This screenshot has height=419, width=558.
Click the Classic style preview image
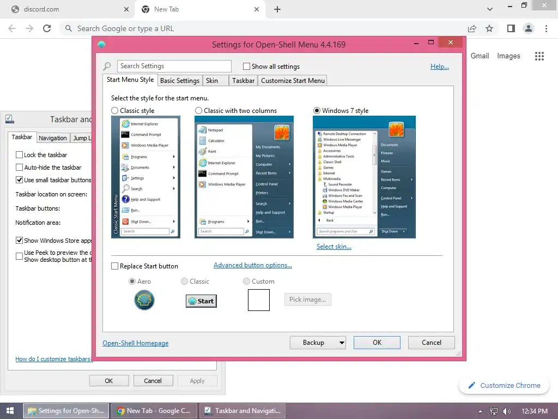point(145,177)
